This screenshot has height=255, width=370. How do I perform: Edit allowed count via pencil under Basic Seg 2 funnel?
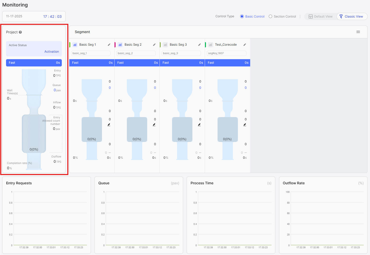tap(154, 124)
